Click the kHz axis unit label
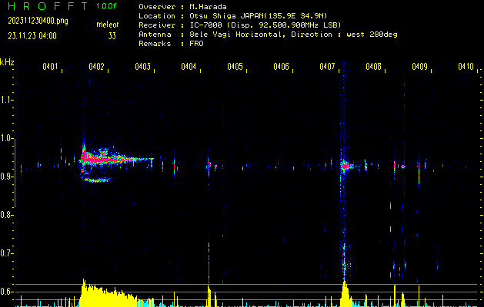This screenshot has width=484, height=307. 7,61
